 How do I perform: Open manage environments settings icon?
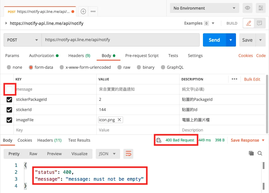click(x=261, y=8)
